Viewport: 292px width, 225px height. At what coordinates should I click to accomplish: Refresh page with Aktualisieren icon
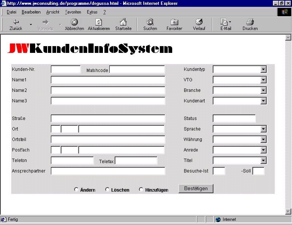click(99, 22)
